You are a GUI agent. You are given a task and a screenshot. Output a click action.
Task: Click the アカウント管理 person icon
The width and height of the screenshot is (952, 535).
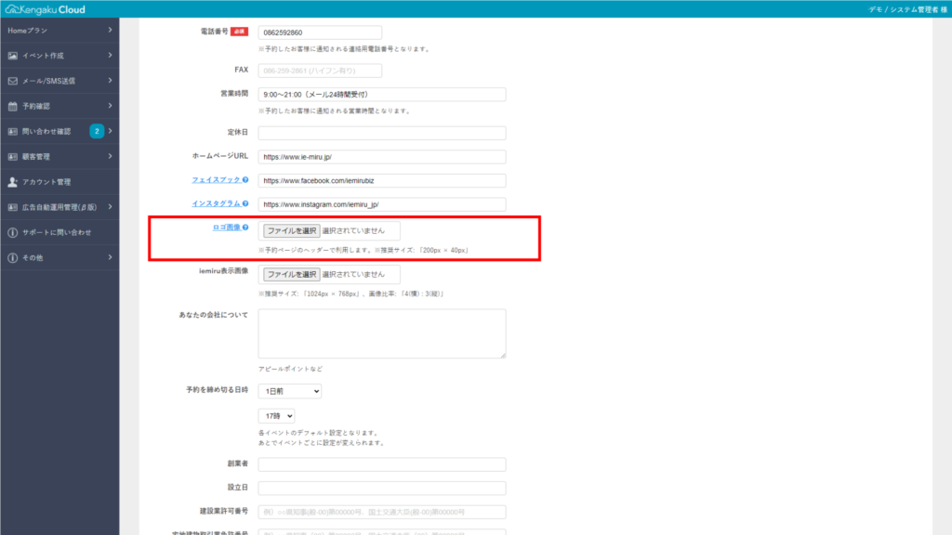[13, 182]
